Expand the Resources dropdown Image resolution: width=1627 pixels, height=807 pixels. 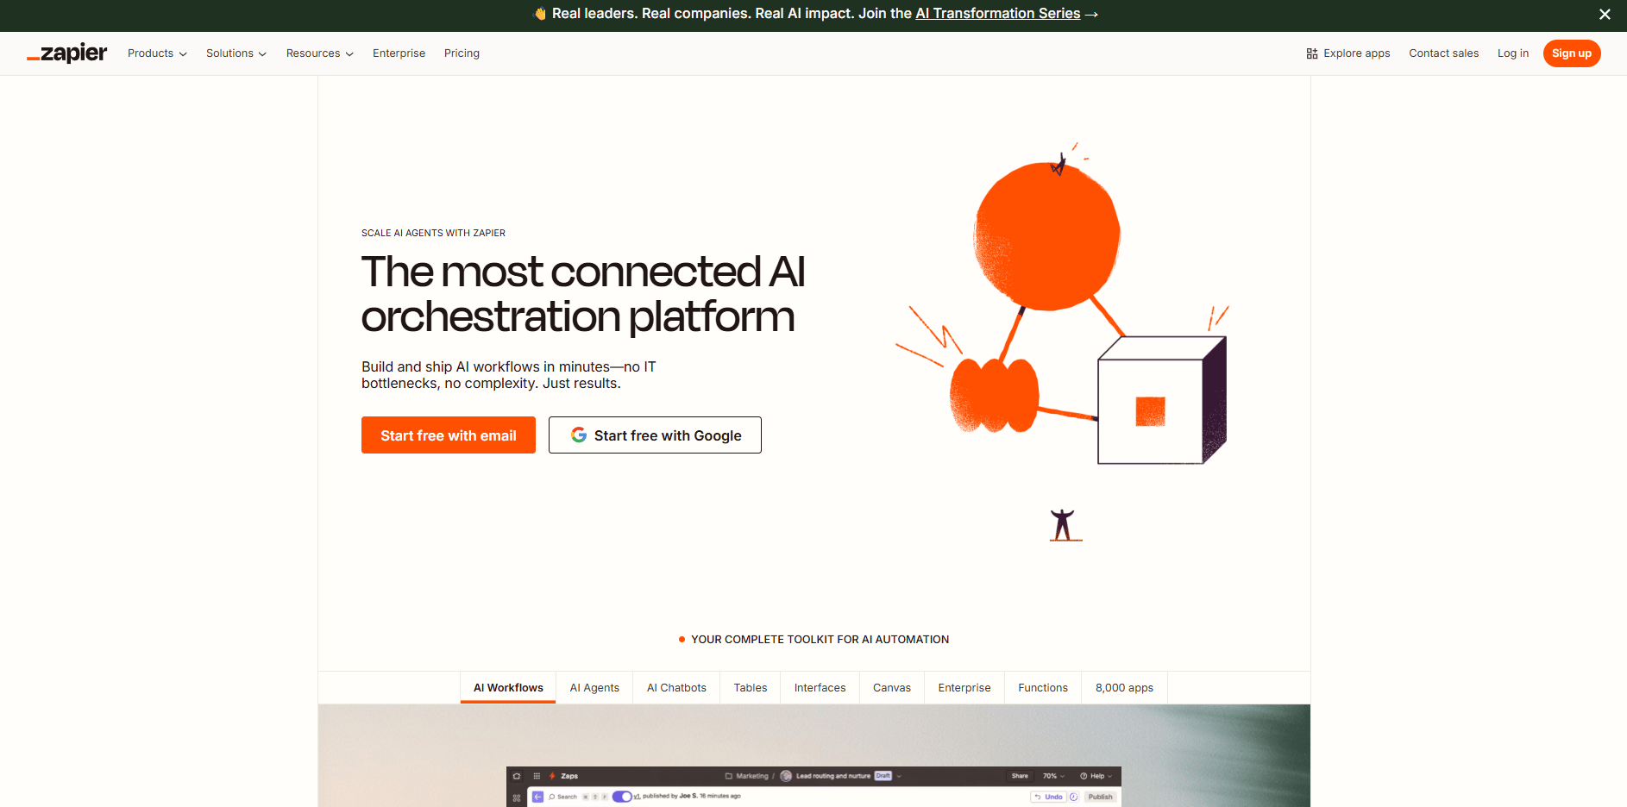(318, 53)
